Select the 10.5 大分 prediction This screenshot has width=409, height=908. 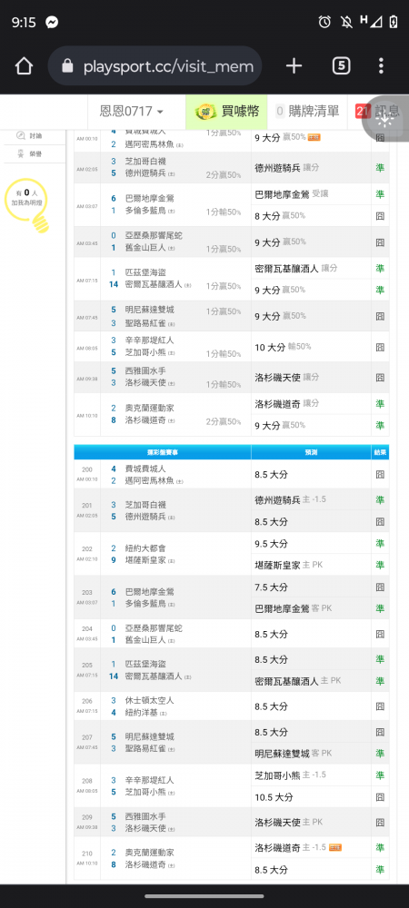[x=274, y=797]
